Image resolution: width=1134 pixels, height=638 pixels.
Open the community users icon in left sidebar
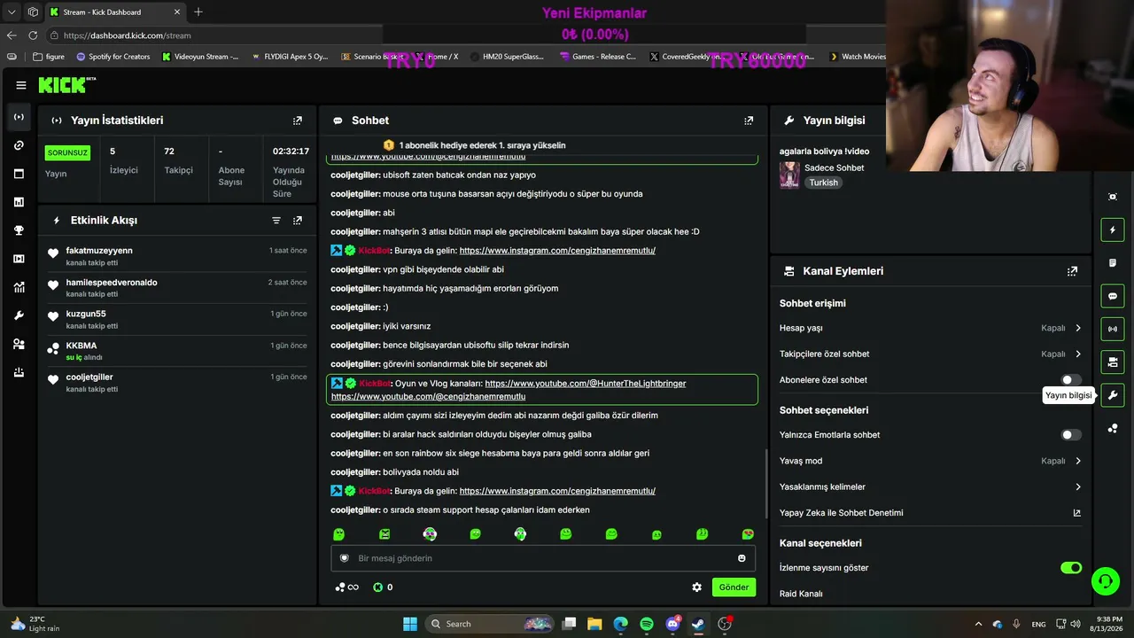(19, 344)
